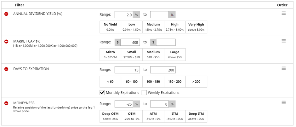Select the 60 - 100 days preset

132,82
